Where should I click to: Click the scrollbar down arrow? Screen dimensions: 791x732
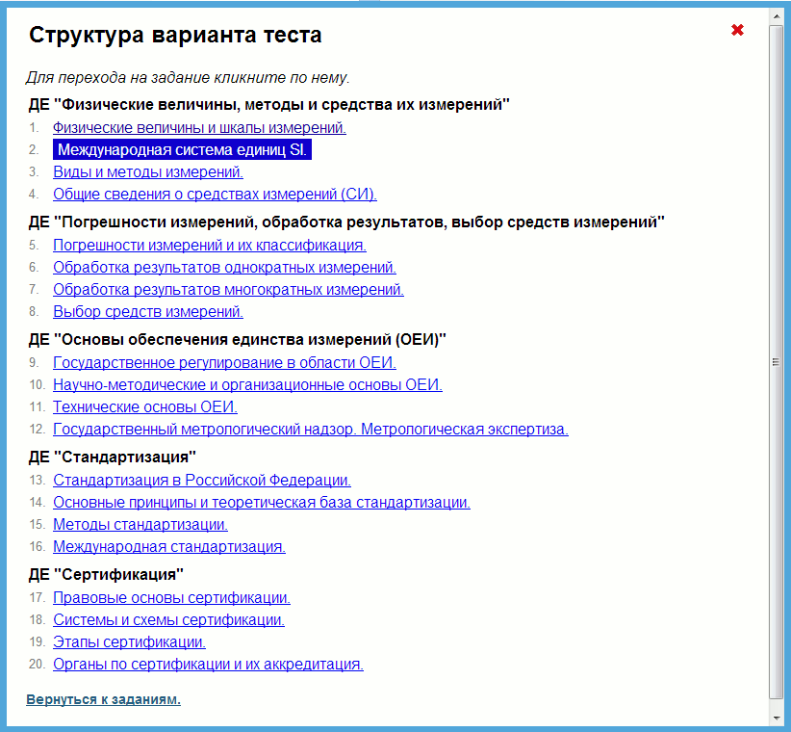[x=776, y=718]
